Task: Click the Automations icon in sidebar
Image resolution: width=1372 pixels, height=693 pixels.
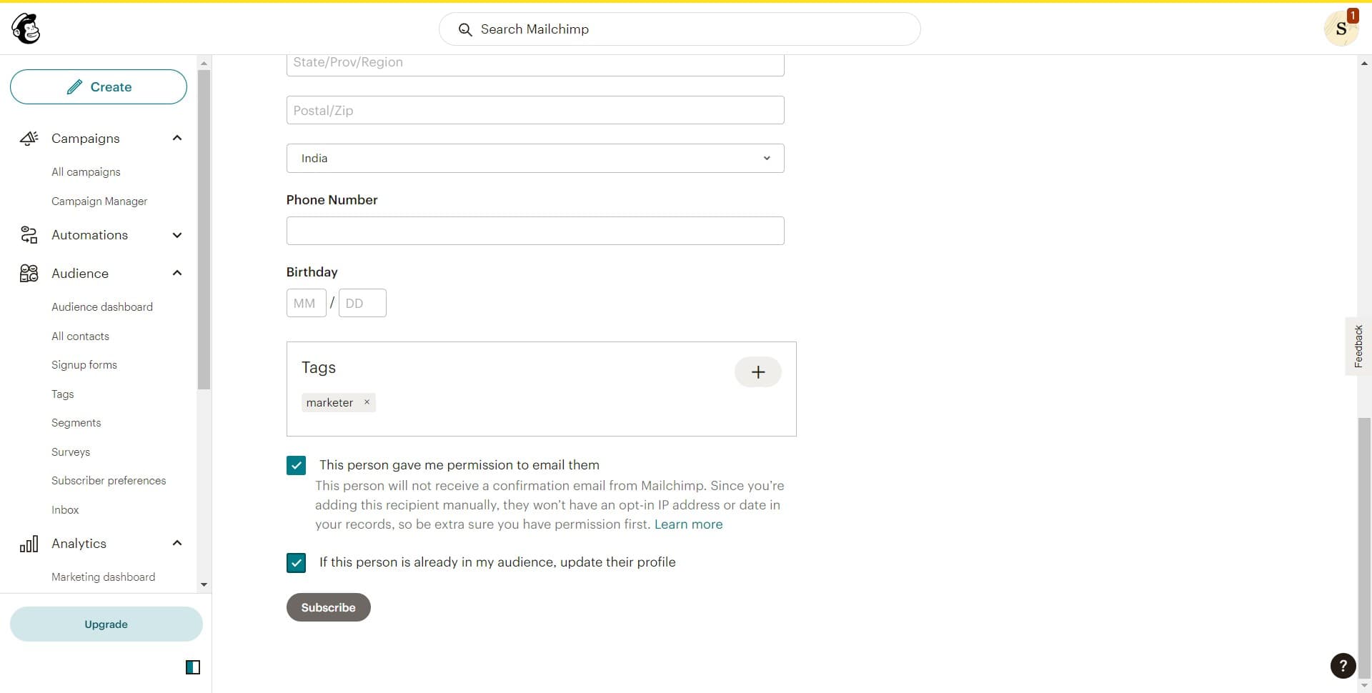Action: click(29, 234)
